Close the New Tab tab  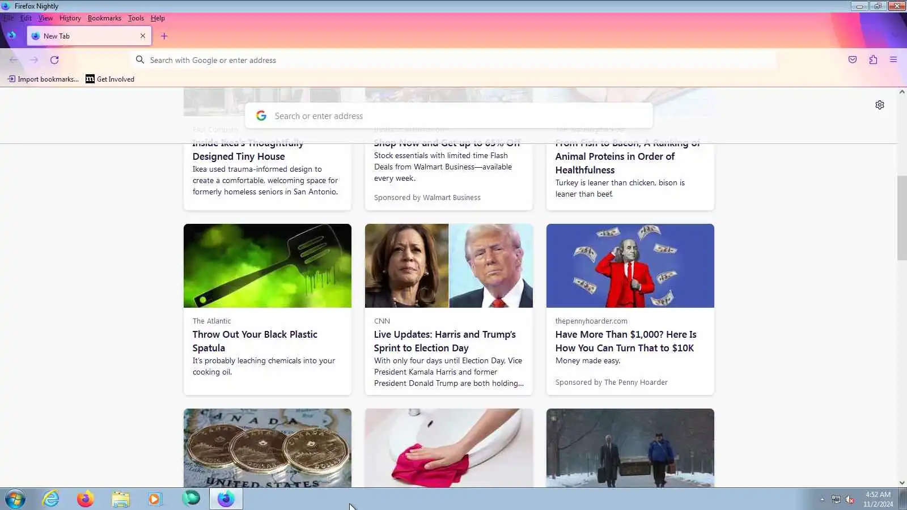coord(143,36)
